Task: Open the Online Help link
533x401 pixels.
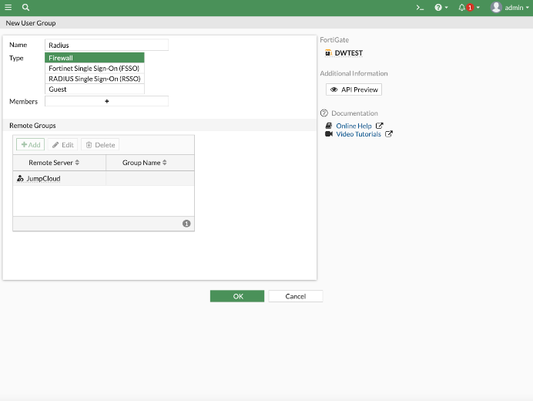Action: click(354, 126)
